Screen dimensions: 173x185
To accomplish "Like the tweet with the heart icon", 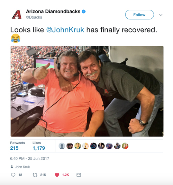I will click(x=57, y=175).
